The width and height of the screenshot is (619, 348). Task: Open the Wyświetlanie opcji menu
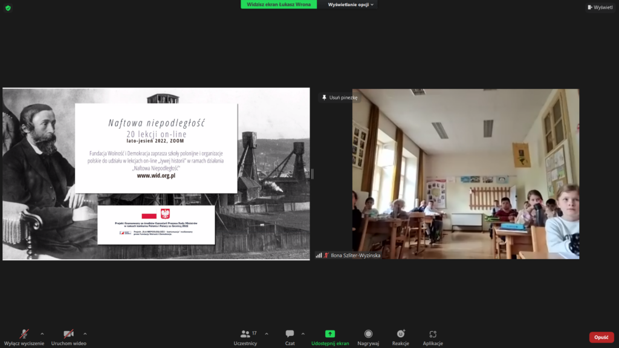(x=351, y=5)
